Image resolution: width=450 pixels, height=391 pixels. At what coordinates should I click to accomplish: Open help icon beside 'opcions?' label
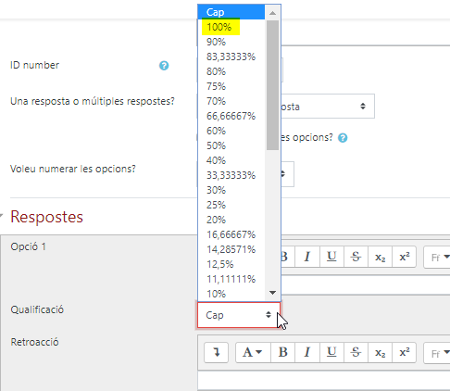click(343, 138)
